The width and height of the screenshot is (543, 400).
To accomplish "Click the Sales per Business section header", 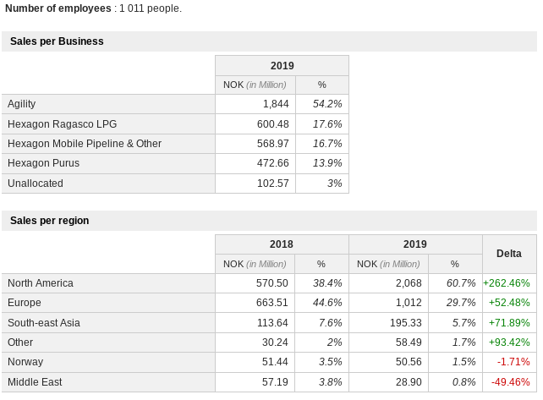I will click(57, 41).
